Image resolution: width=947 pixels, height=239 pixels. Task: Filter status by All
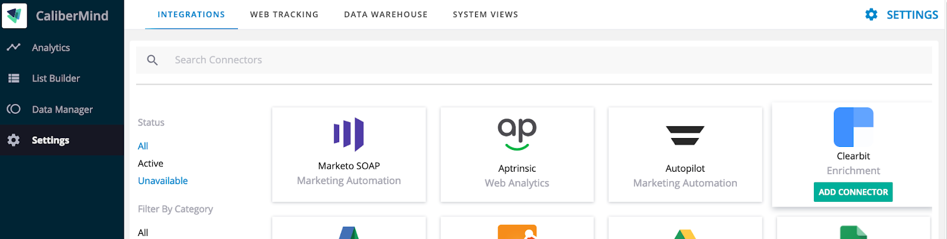(143, 146)
